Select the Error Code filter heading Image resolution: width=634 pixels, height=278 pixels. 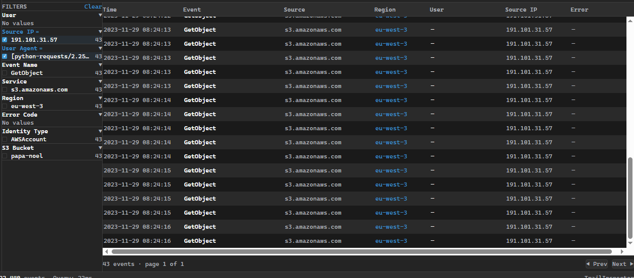click(x=20, y=115)
